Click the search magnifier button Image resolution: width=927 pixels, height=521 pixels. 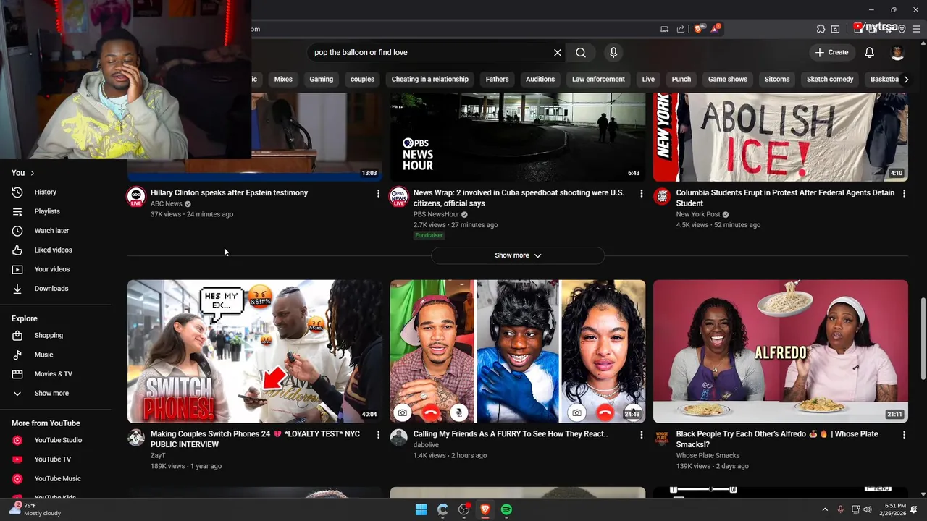[581, 53]
